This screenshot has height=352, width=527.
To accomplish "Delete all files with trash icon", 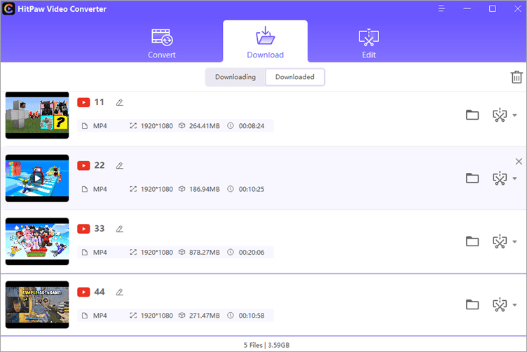I will pos(516,77).
